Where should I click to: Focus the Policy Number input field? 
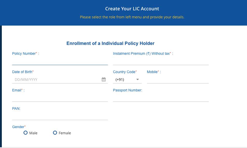tap(60, 61)
